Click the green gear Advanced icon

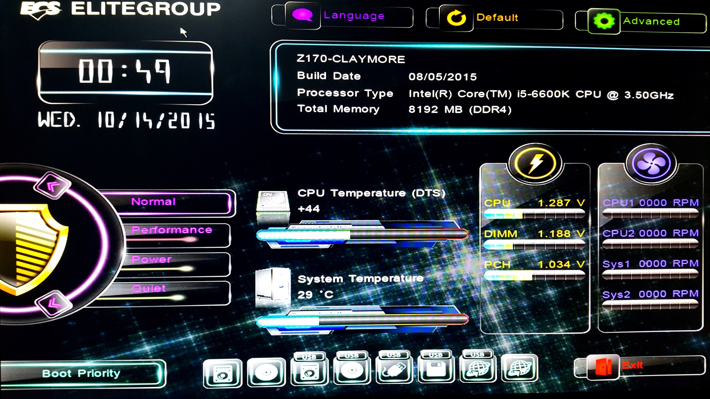click(x=604, y=21)
